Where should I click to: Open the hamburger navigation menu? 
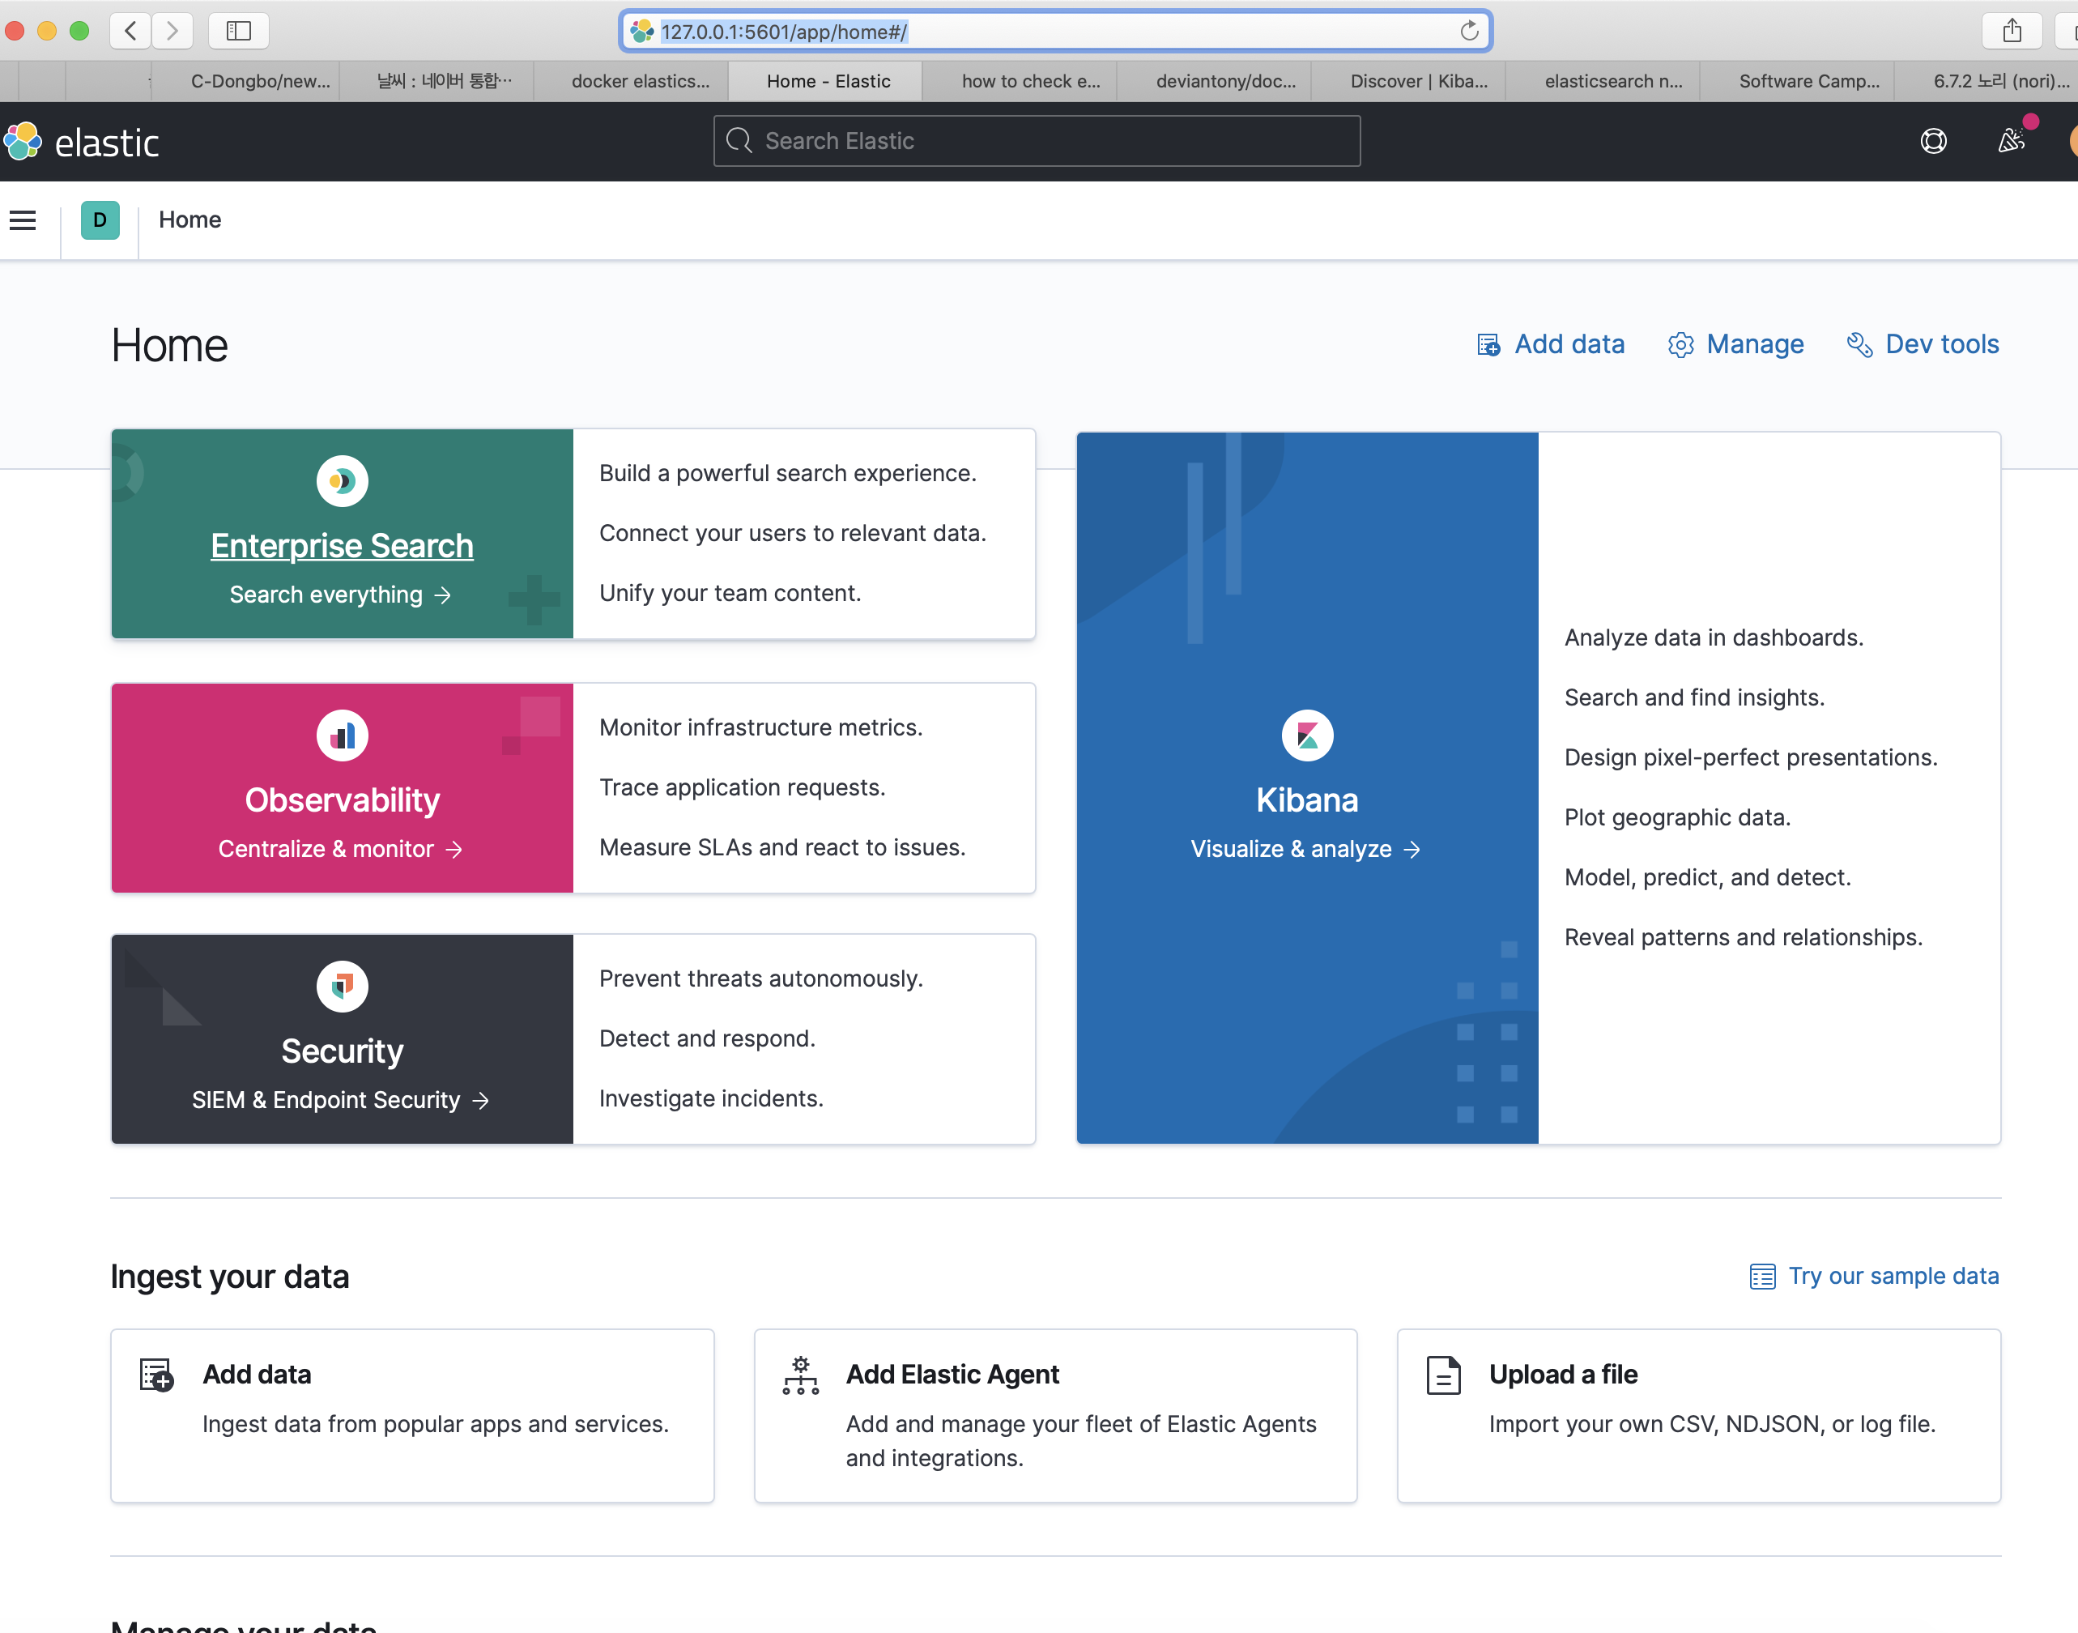[23, 220]
